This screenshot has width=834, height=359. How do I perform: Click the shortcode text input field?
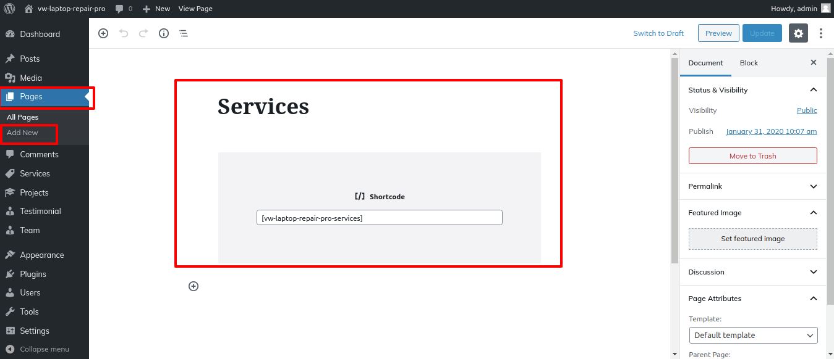pyautogui.click(x=379, y=218)
